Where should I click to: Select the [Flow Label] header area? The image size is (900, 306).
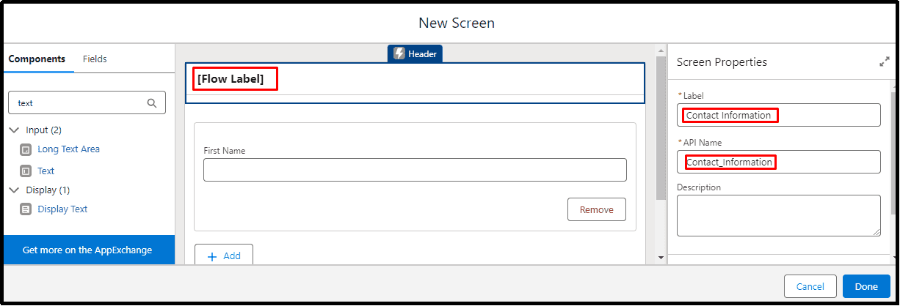[415, 83]
